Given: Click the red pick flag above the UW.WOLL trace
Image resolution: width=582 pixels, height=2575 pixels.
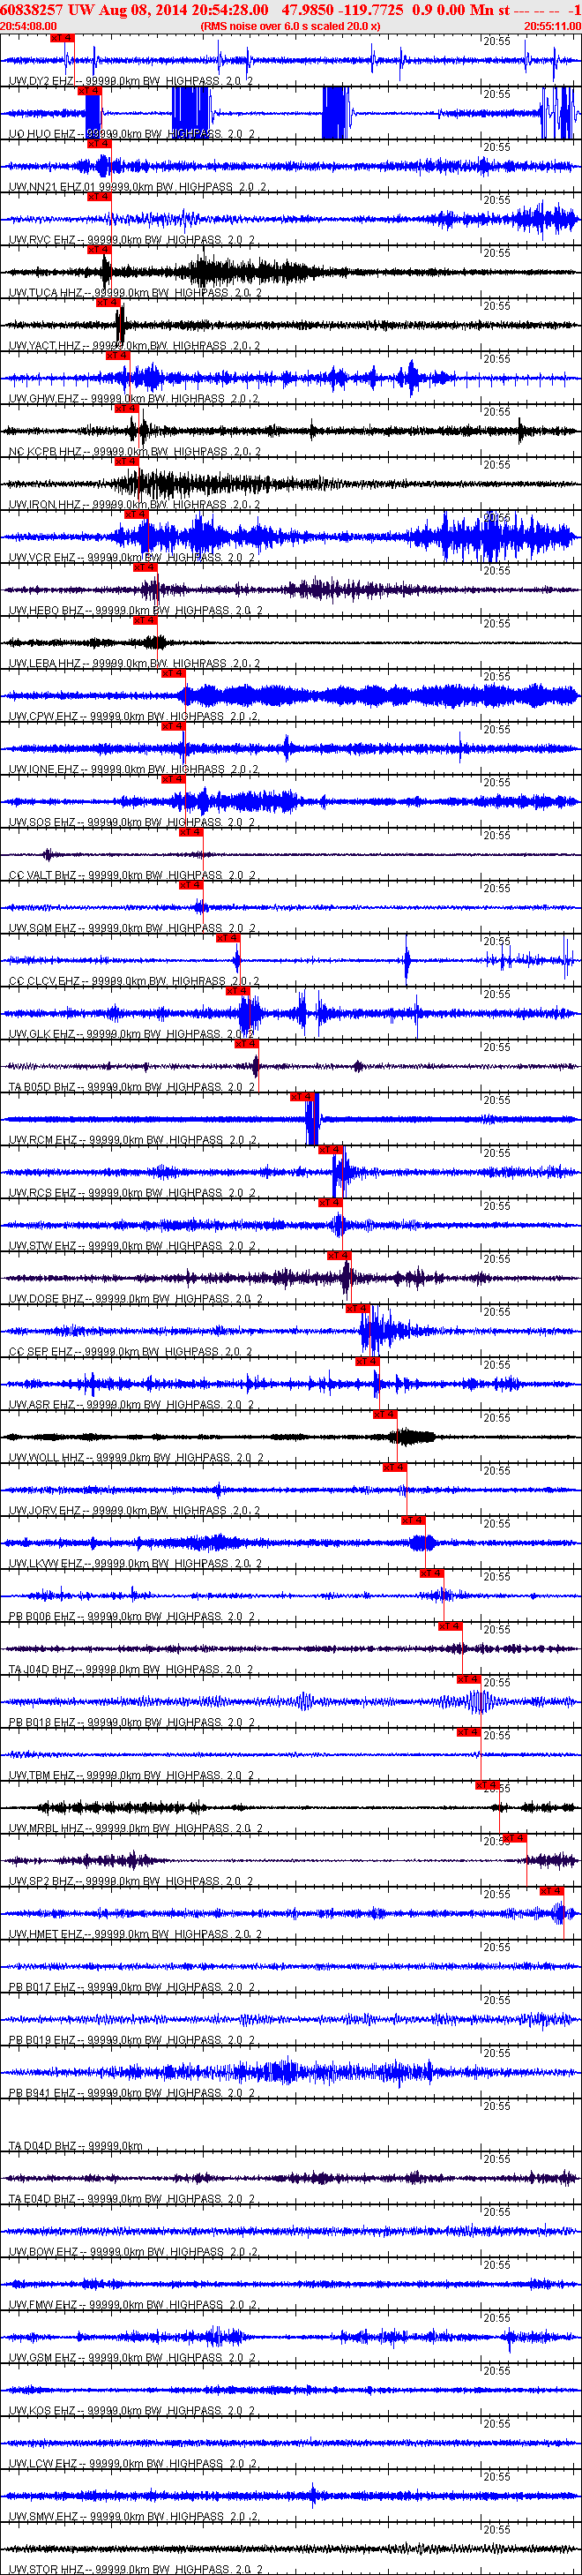Looking at the screenshot, I should [385, 1415].
